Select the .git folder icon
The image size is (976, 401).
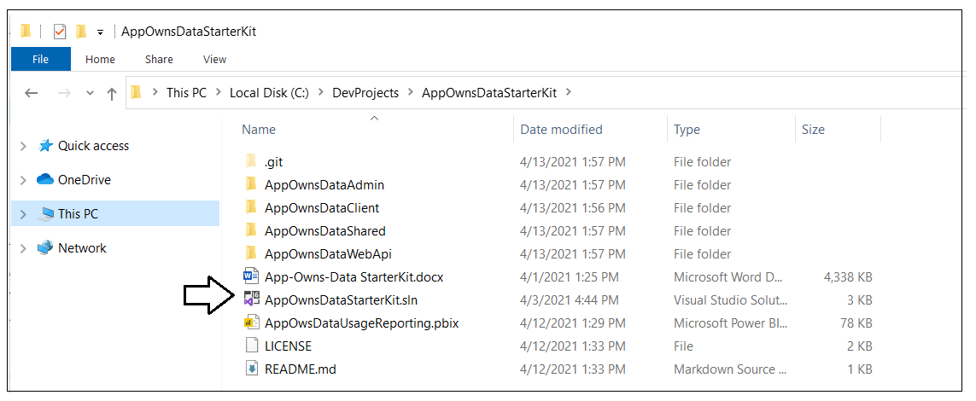(251, 161)
